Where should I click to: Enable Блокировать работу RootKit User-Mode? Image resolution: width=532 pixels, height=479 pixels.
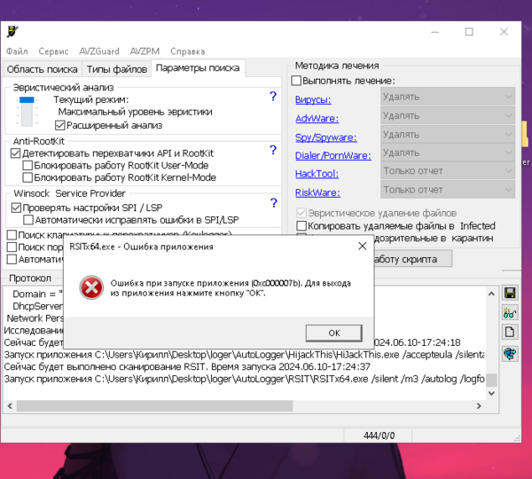pyautogui.click(x=27, y=165)
